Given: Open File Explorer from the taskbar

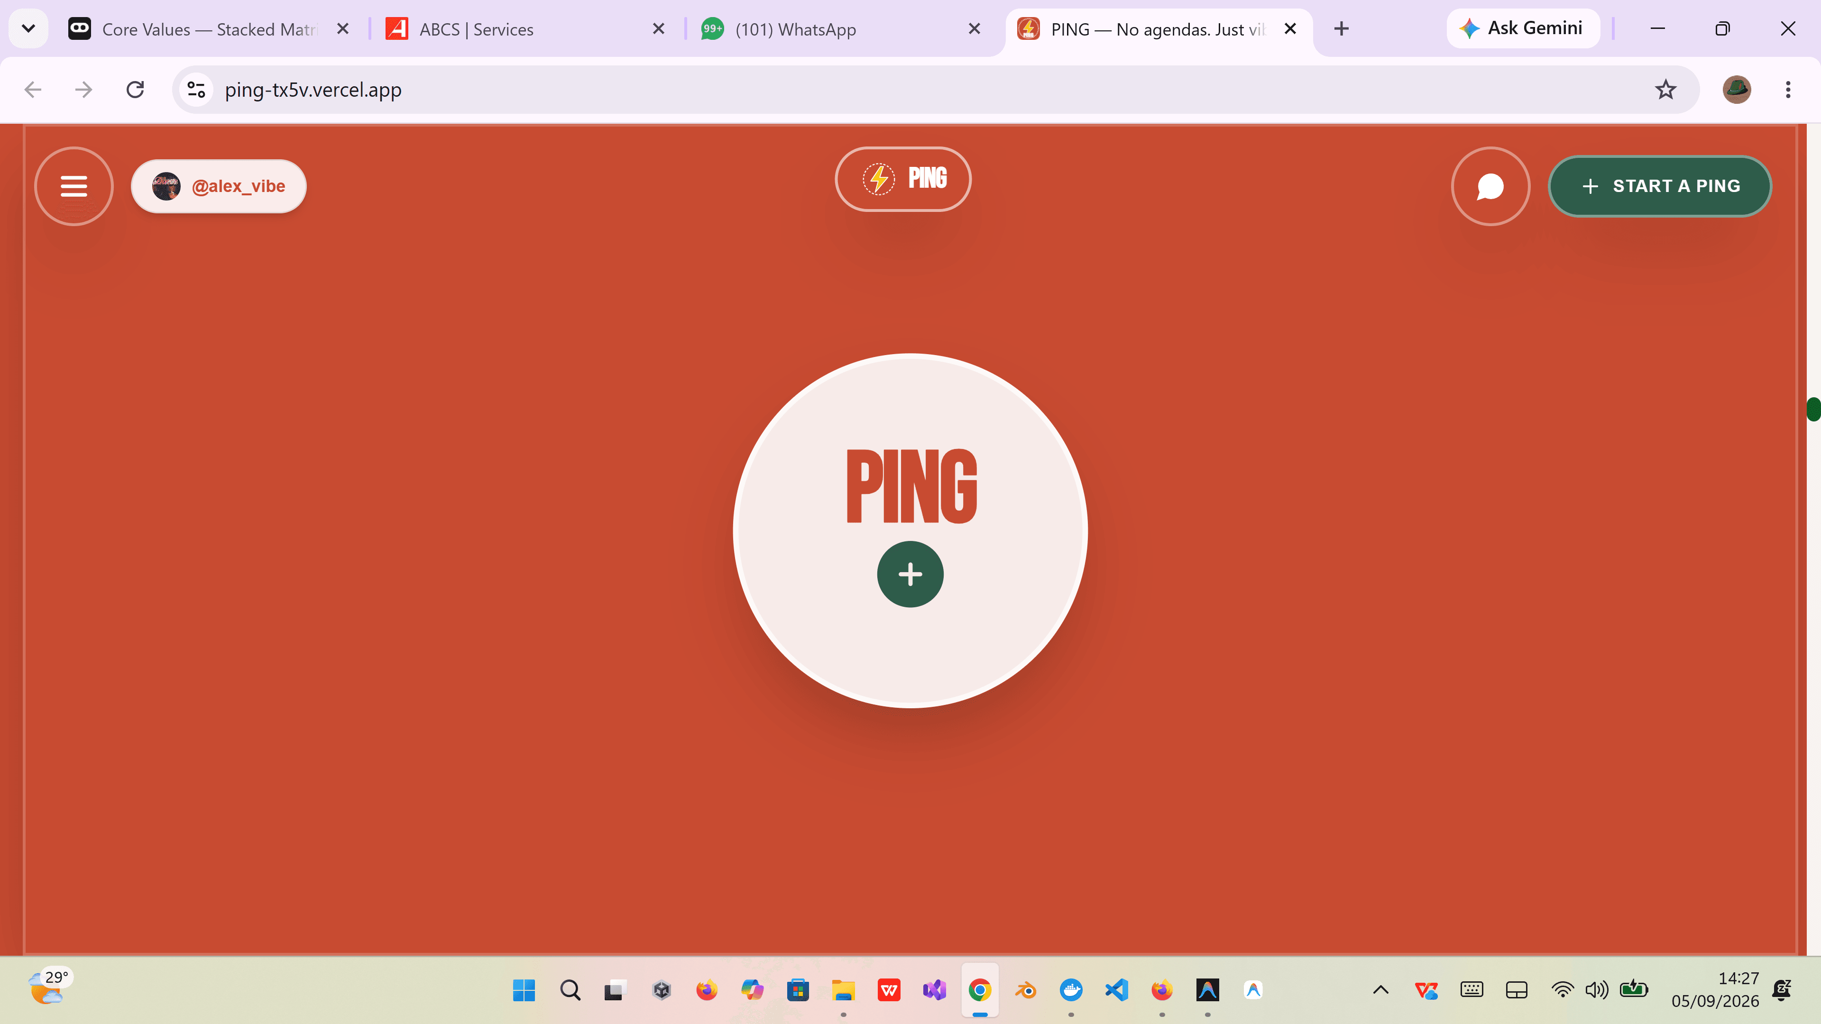Looking at the screenshot, I should pyautogui.click(x=843, y=990).
